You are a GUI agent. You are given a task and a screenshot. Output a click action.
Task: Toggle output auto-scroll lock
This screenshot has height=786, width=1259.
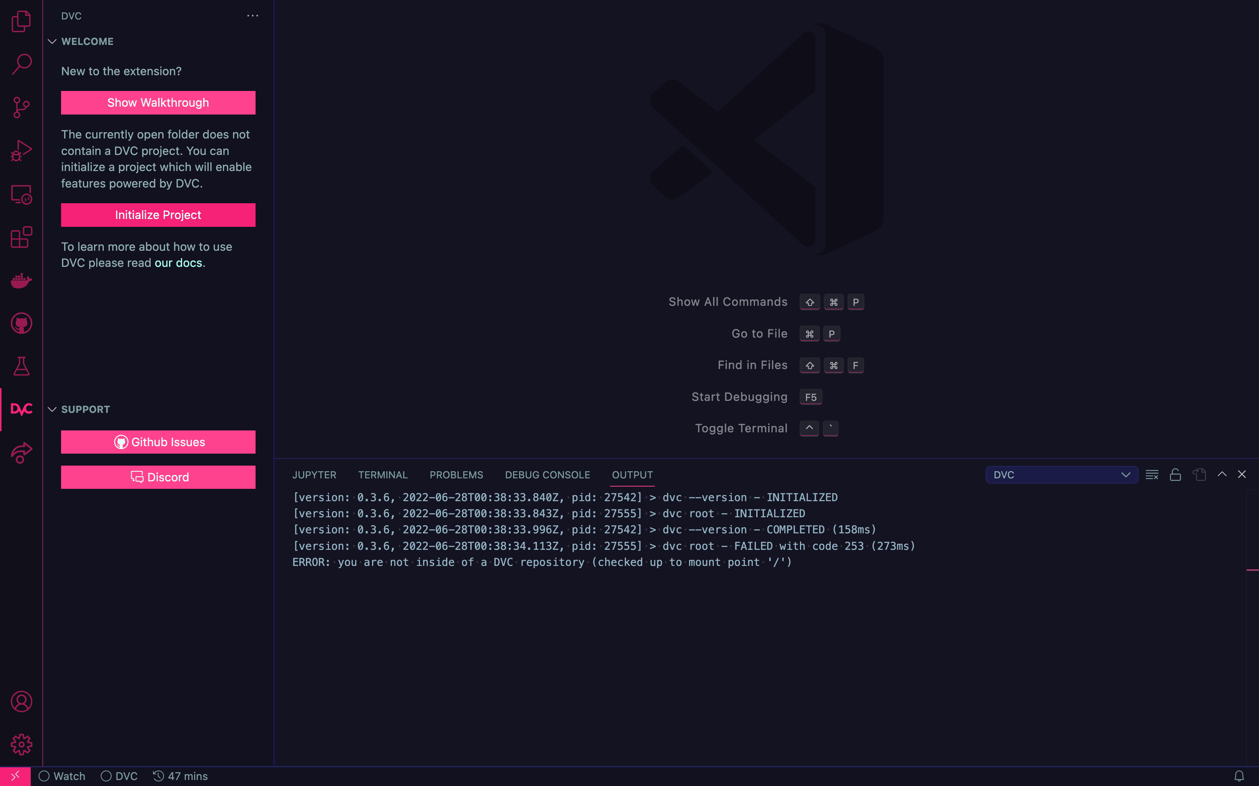pos(1175,475)
